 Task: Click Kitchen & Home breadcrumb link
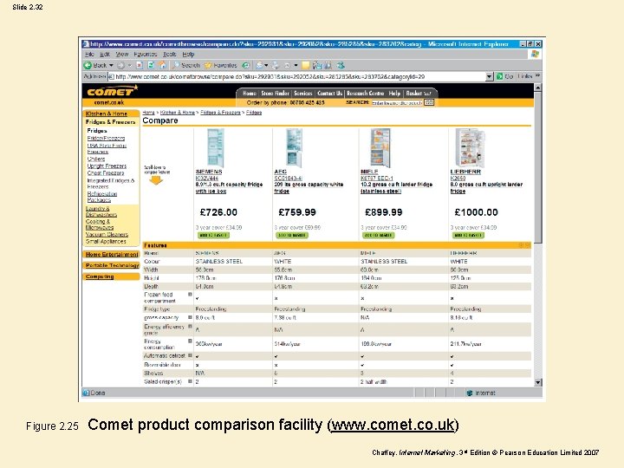[178, 113]
